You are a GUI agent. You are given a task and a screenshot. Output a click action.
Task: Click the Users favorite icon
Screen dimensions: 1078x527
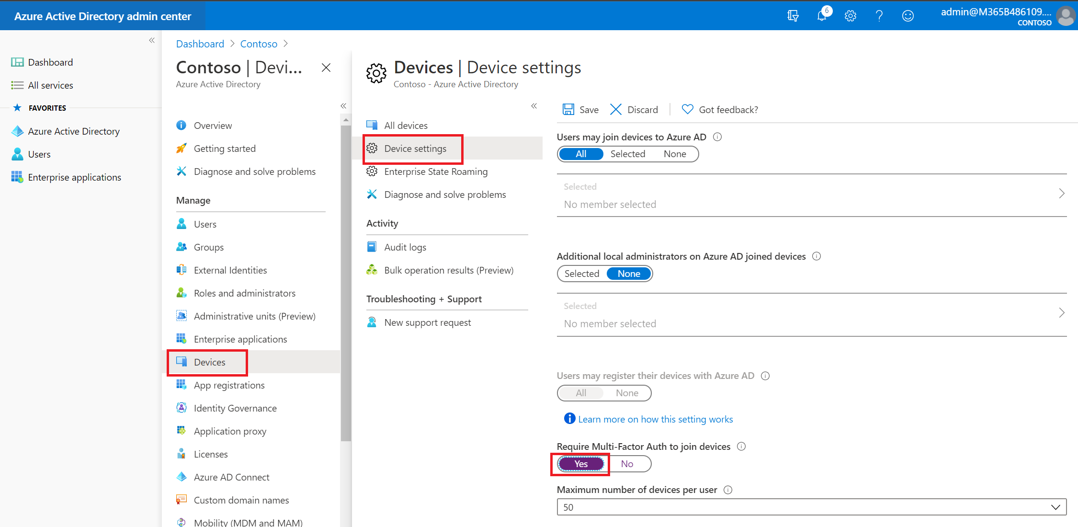pos(17,154)
